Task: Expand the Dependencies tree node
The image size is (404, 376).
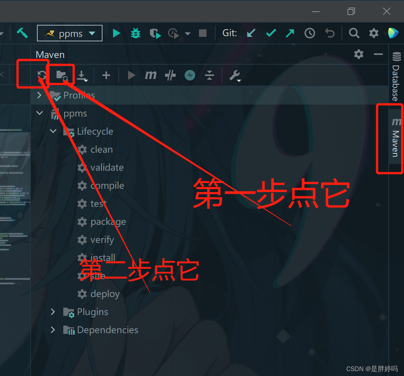Action: [x=53, y=330]
